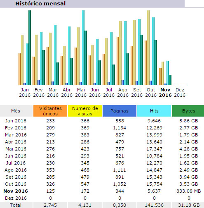Select the Set 2016 chart label
This screenshot has height=208, width=204.
137,93
